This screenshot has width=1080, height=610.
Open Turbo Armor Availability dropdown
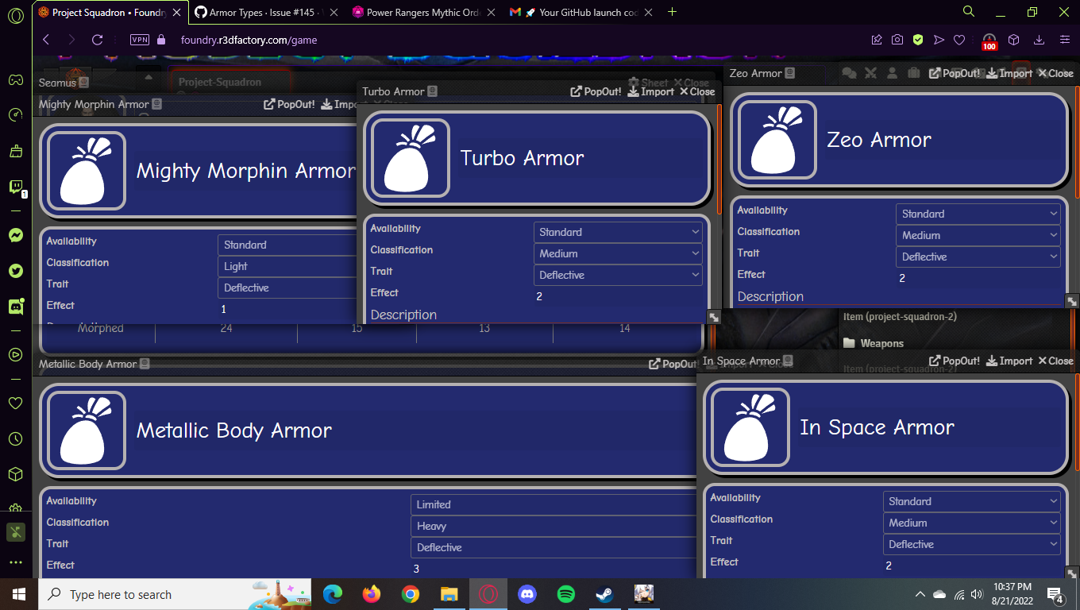tap(618, 232)
